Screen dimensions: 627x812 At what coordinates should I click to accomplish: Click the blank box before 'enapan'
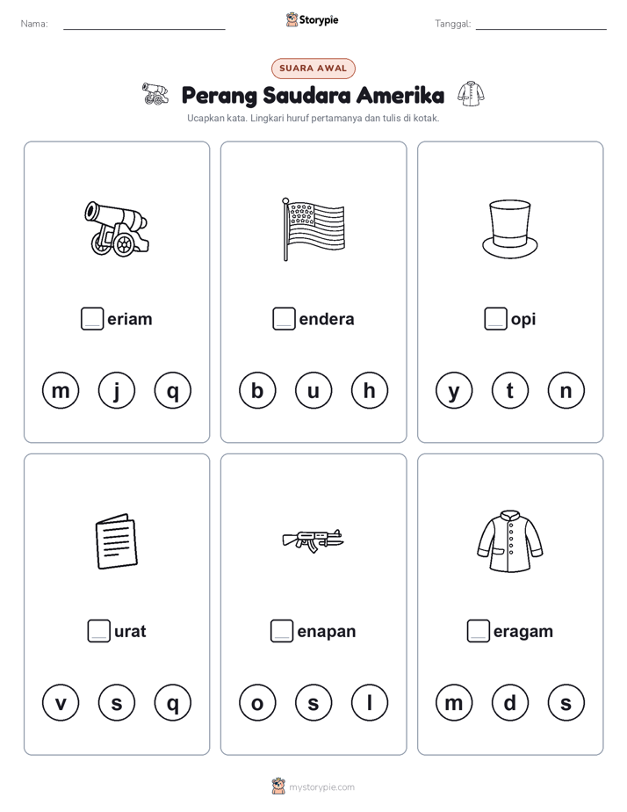[x=282, y=631]
